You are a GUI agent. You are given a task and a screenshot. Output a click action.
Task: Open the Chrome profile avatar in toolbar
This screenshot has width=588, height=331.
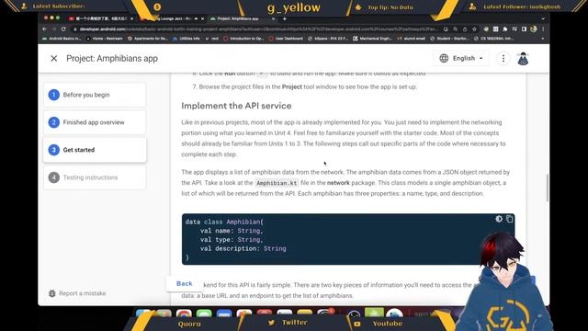[533, 29]
